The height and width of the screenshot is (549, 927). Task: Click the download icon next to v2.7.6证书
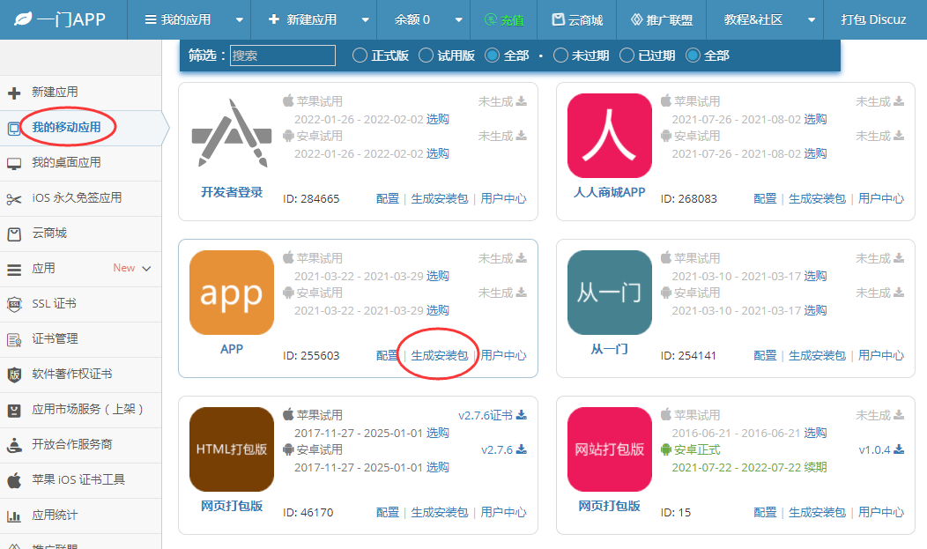(x=522, y=415)
